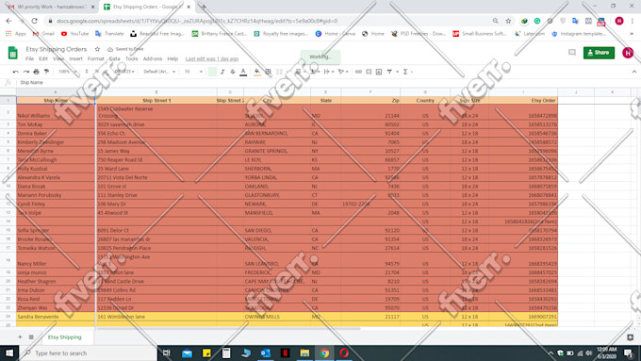The height and width of the screenshot is (361, 641).
Task: Star the Etsy Shipping Orders document
Action: pos(97,49)
